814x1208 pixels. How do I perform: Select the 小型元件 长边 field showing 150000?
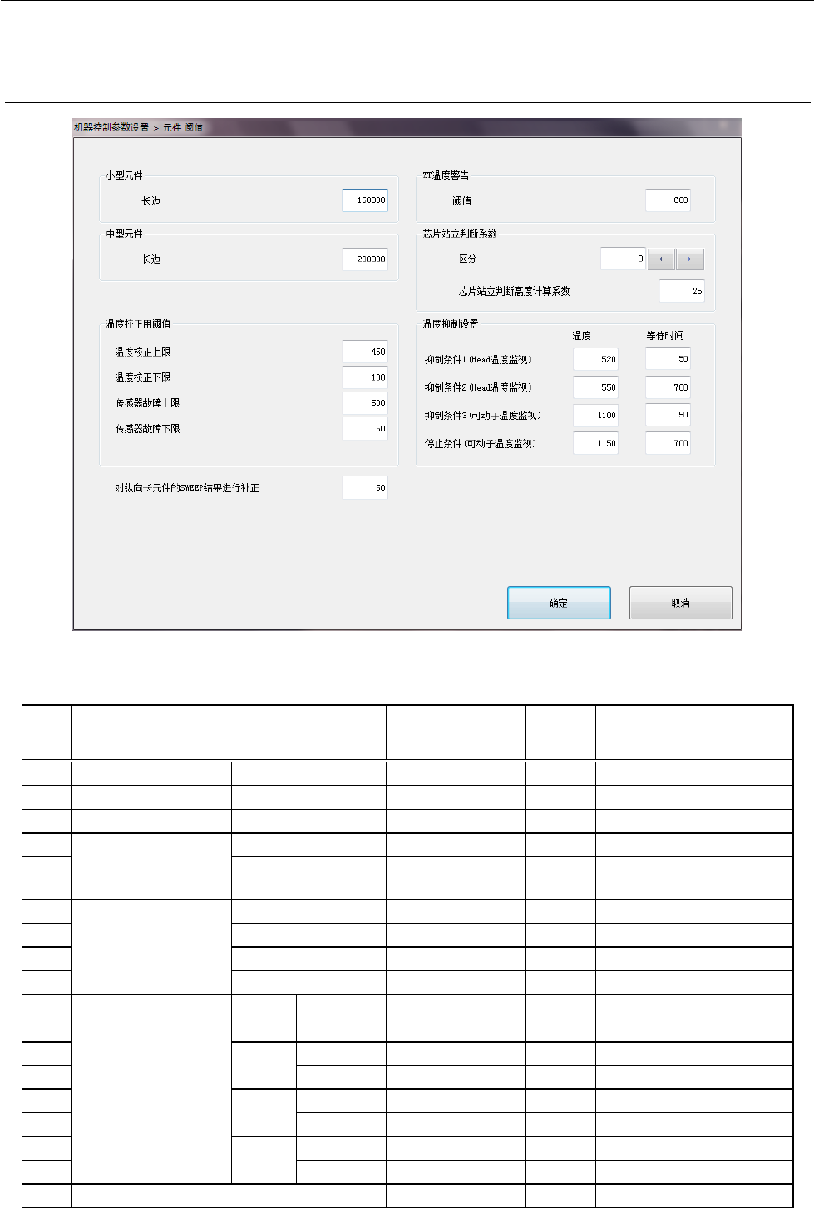click(365, 200)
